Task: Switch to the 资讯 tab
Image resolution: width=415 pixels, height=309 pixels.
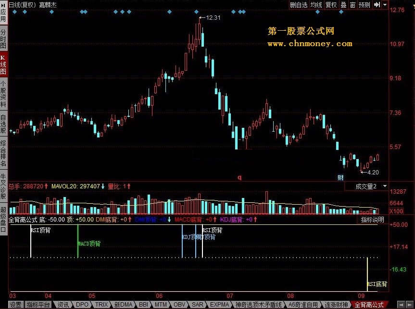Action: [63, 305]
